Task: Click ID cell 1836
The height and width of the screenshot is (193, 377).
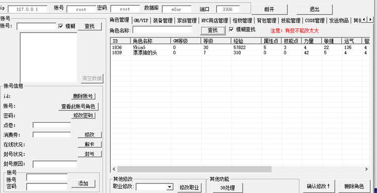Action: click(117, 48)
